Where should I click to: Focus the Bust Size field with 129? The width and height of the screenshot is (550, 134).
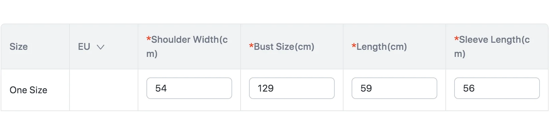(x=292, y=88)
